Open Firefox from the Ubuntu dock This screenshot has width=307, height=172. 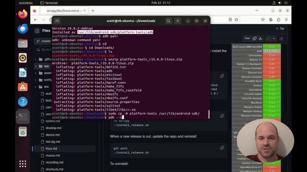tap(23, 14)
